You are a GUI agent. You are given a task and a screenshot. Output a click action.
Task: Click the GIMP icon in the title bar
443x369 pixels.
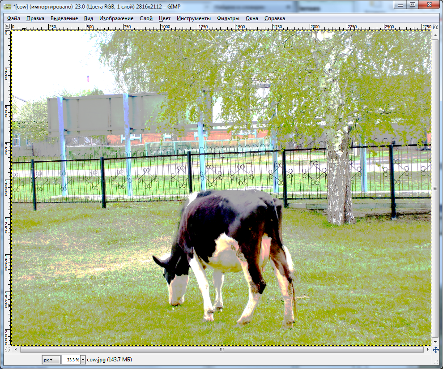click(x=8, y=7)
